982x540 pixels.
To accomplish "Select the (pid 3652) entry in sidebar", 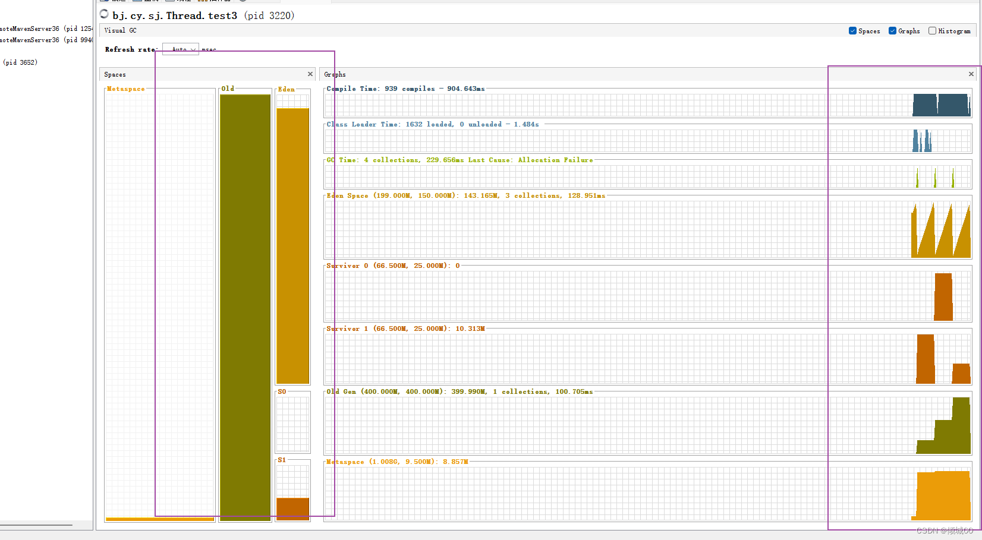I will (20, 62).
